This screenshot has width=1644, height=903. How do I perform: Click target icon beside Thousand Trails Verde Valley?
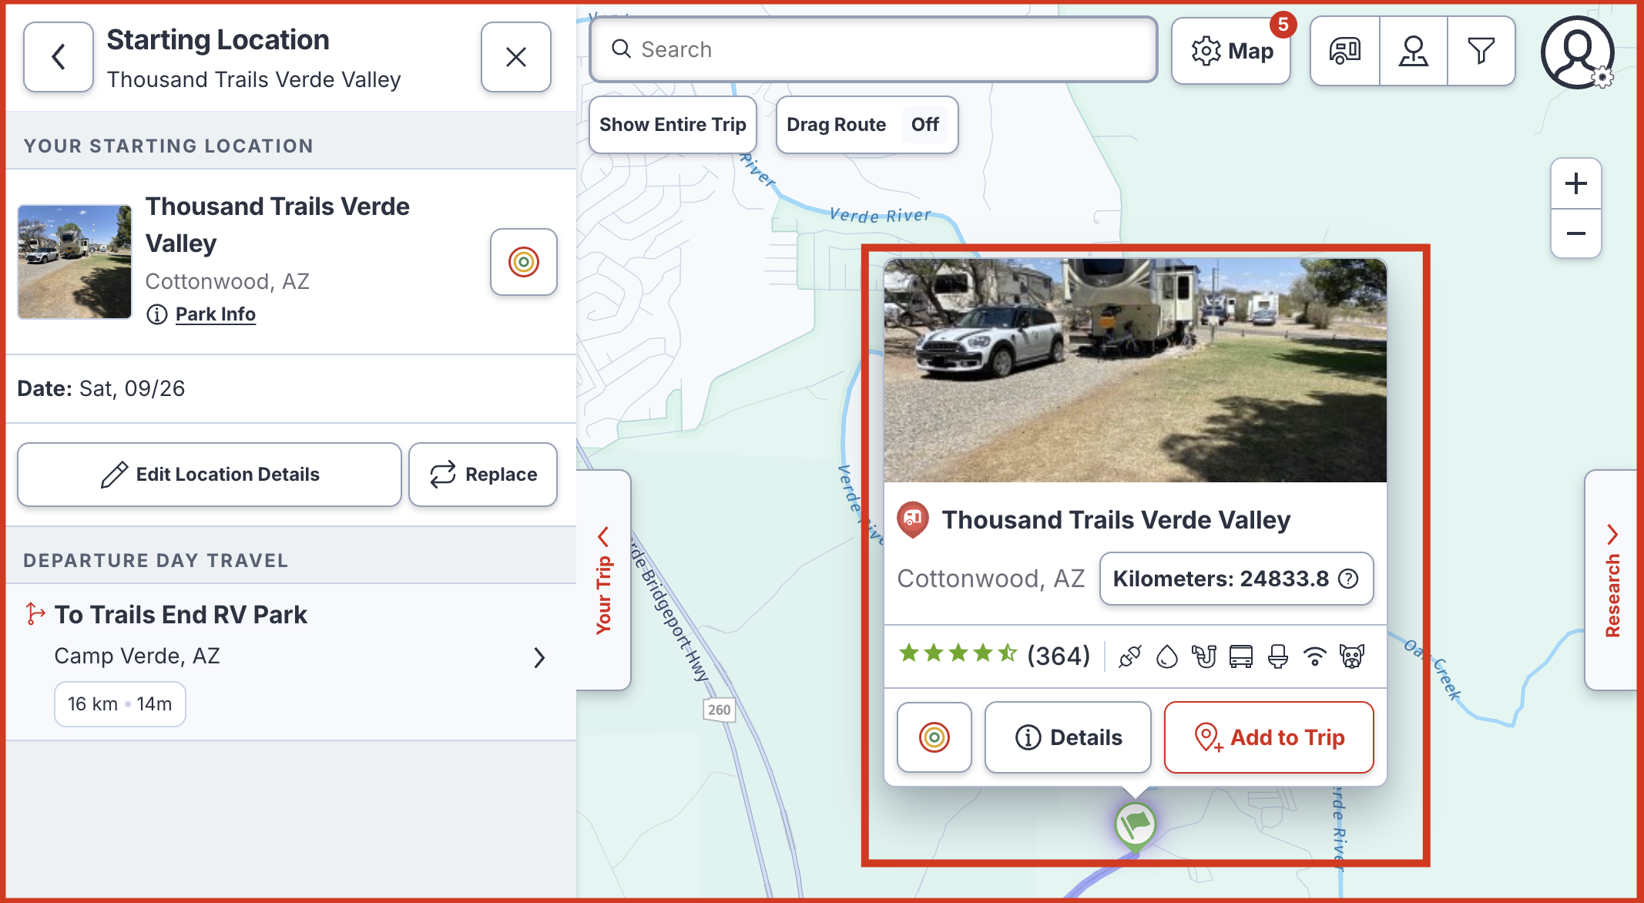coord(524,262)
